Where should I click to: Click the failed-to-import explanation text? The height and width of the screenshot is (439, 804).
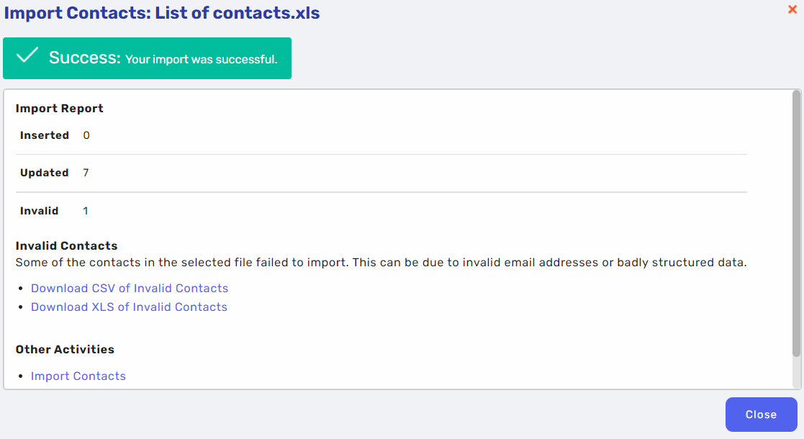(381, 263)
